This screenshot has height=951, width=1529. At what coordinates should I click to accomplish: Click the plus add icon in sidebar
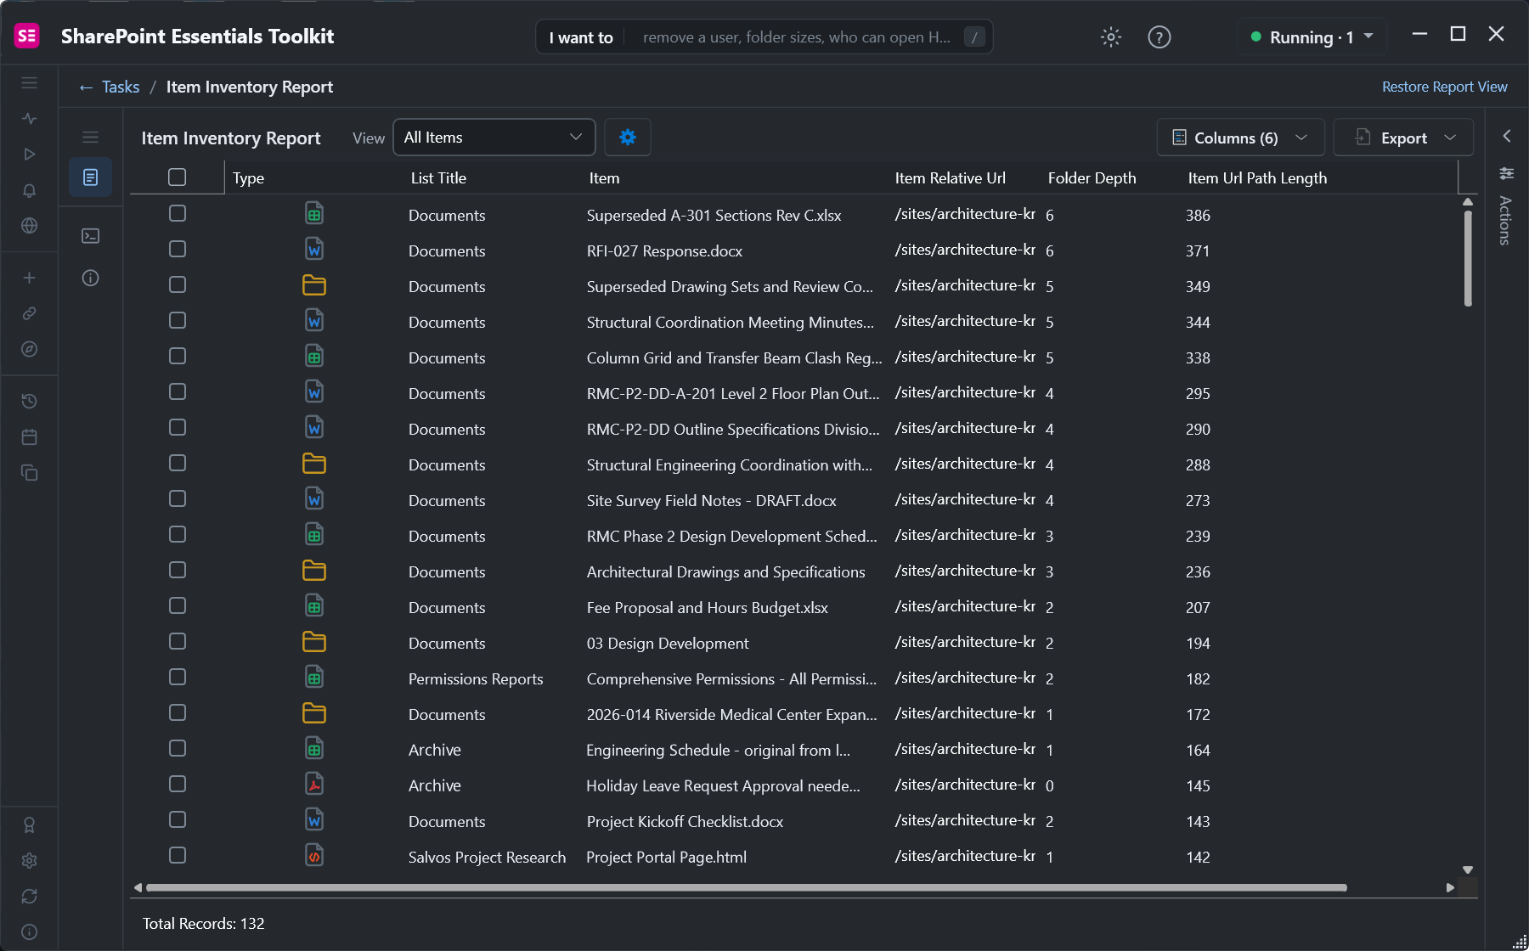(30, 278)
